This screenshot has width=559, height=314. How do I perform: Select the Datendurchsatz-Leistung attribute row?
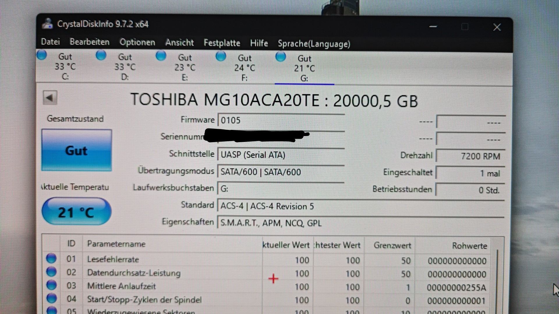(134, 273)
